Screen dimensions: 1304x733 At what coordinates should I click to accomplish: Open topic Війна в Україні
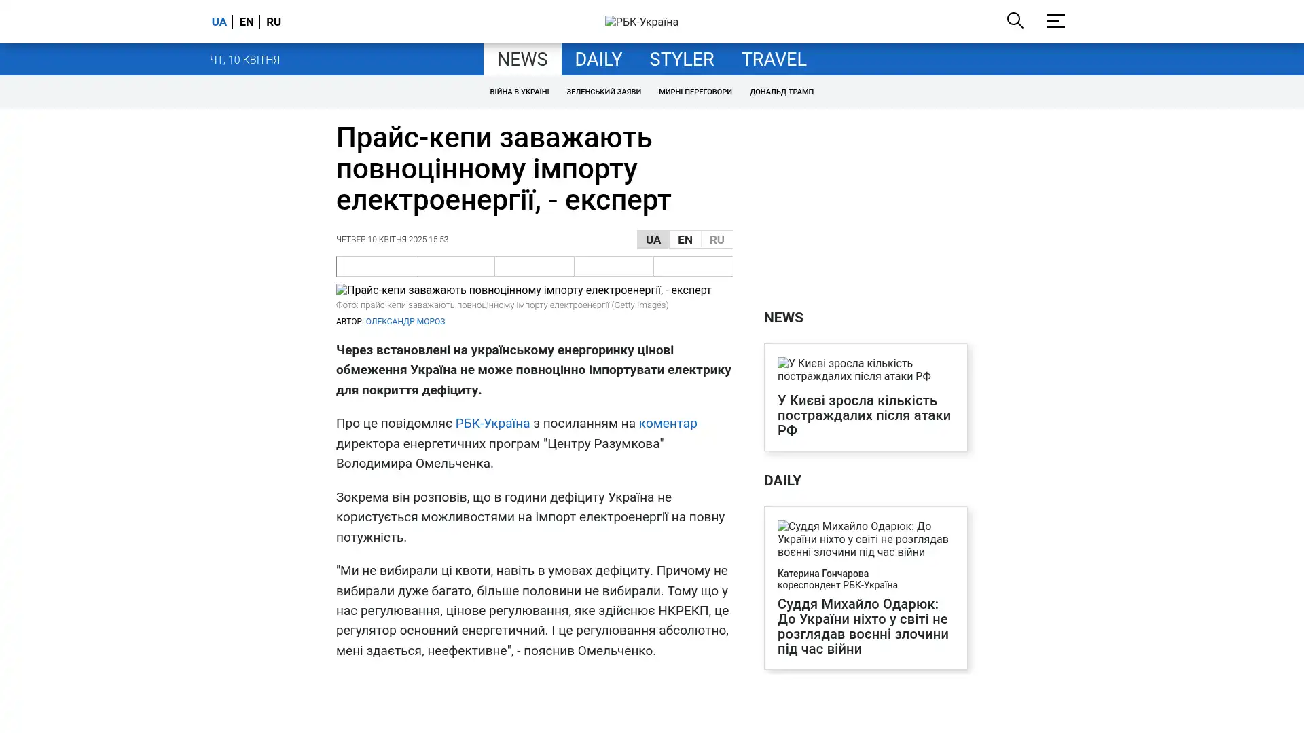(519, 92)
